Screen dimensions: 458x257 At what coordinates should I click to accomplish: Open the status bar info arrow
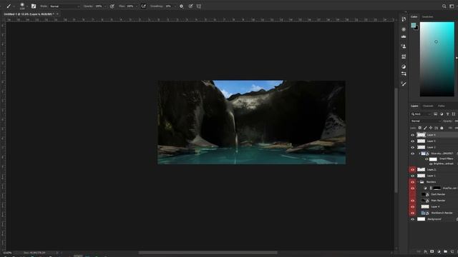point(57,253)
